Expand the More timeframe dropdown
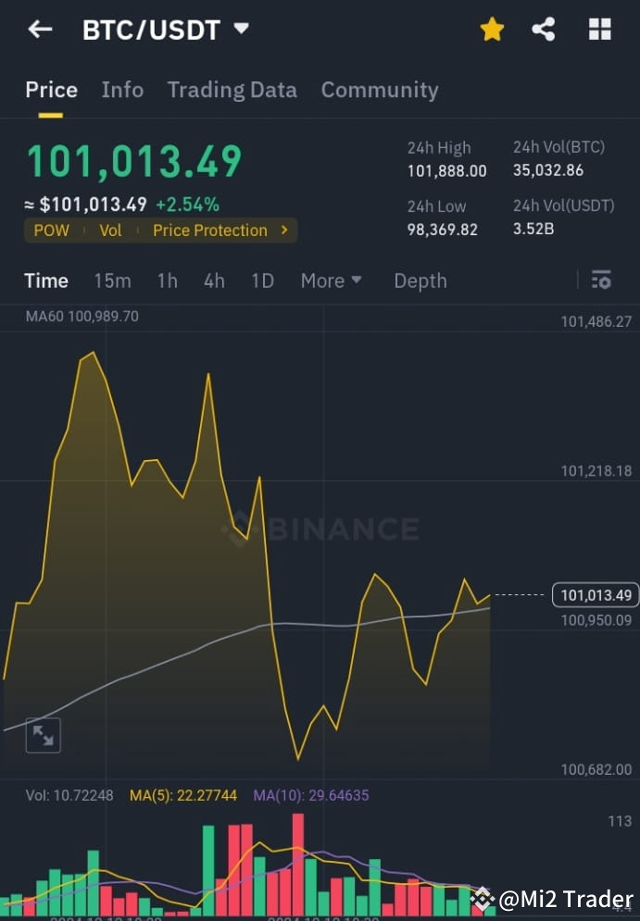The height and width of the screenshot is (921, 640). click(x=331, y=280)
